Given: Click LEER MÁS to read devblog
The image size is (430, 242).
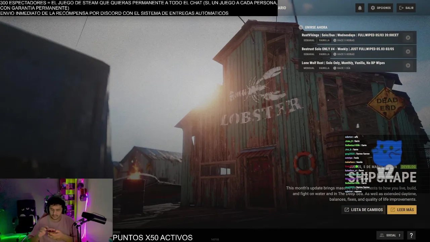Looking at the screenshot, I should 402,210.
